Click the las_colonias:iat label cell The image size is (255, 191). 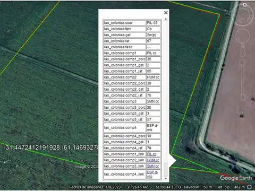(125, 41)
